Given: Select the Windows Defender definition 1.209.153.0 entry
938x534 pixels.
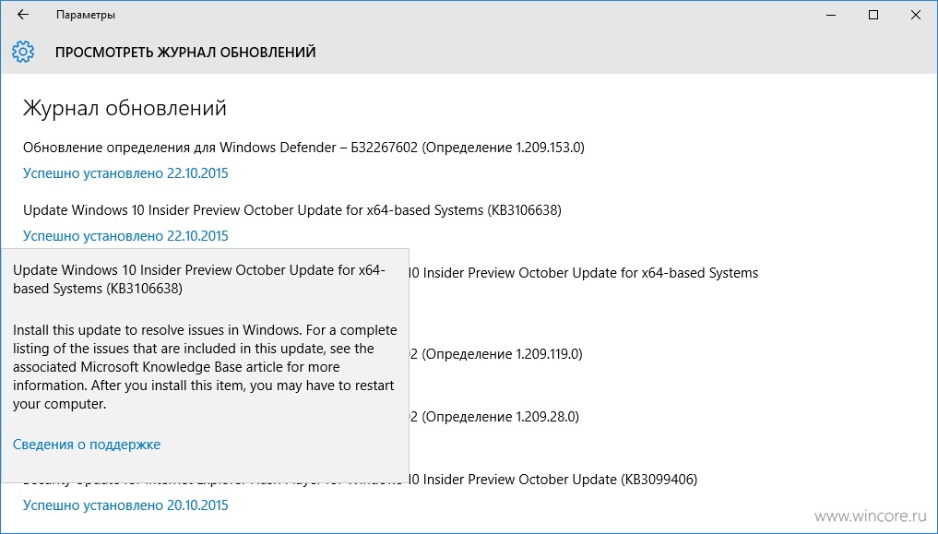Looking at the screenshot, I should pyautogui.click(x=303, y=148).
